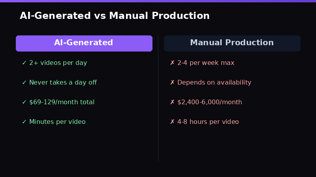Click the X mark beside "2-4 per week max"
The height and width of the screenshot is (177, 316).
pyautogui.click(x=172, y=63)
